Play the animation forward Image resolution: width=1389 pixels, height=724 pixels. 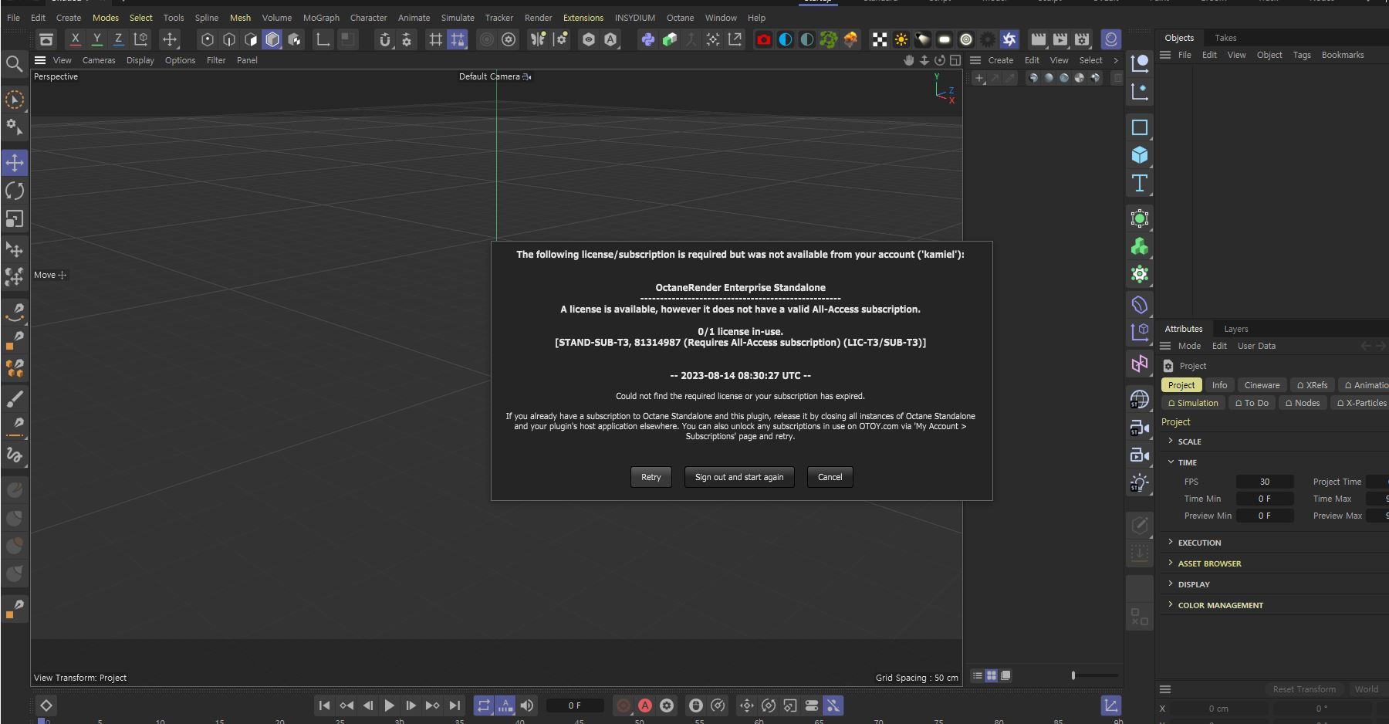(x=389, y=705)
